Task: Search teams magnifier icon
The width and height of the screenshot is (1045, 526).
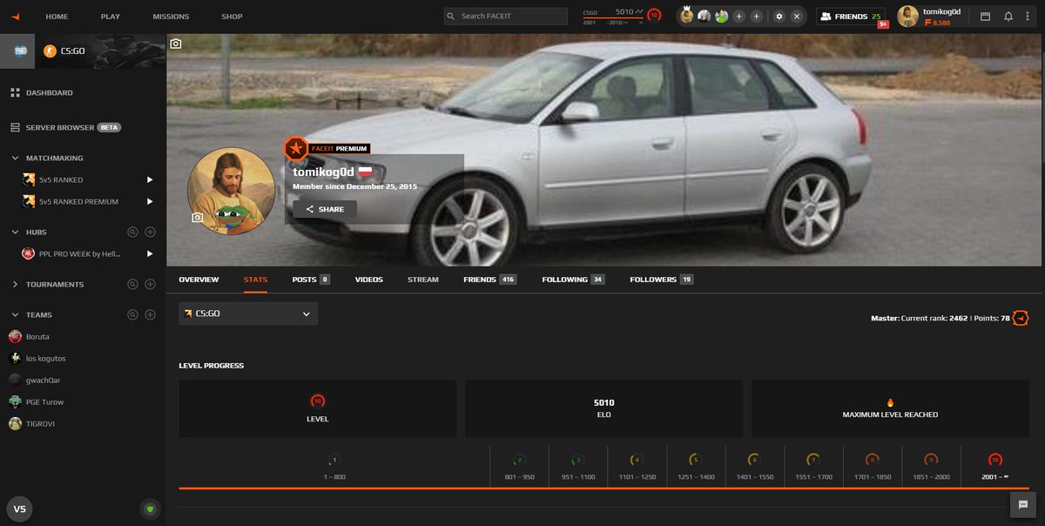Action: 132,314
